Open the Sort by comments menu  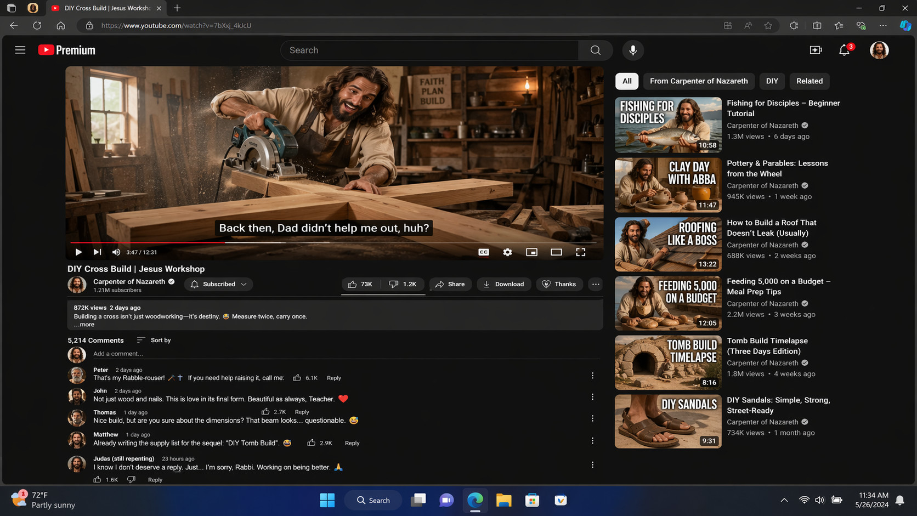pyautogui.click(x=154, y=341)
